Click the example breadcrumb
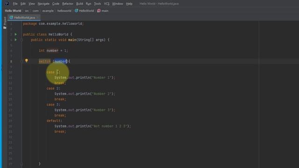This screenshot has height=168, width=299. [x=48, y=11]
